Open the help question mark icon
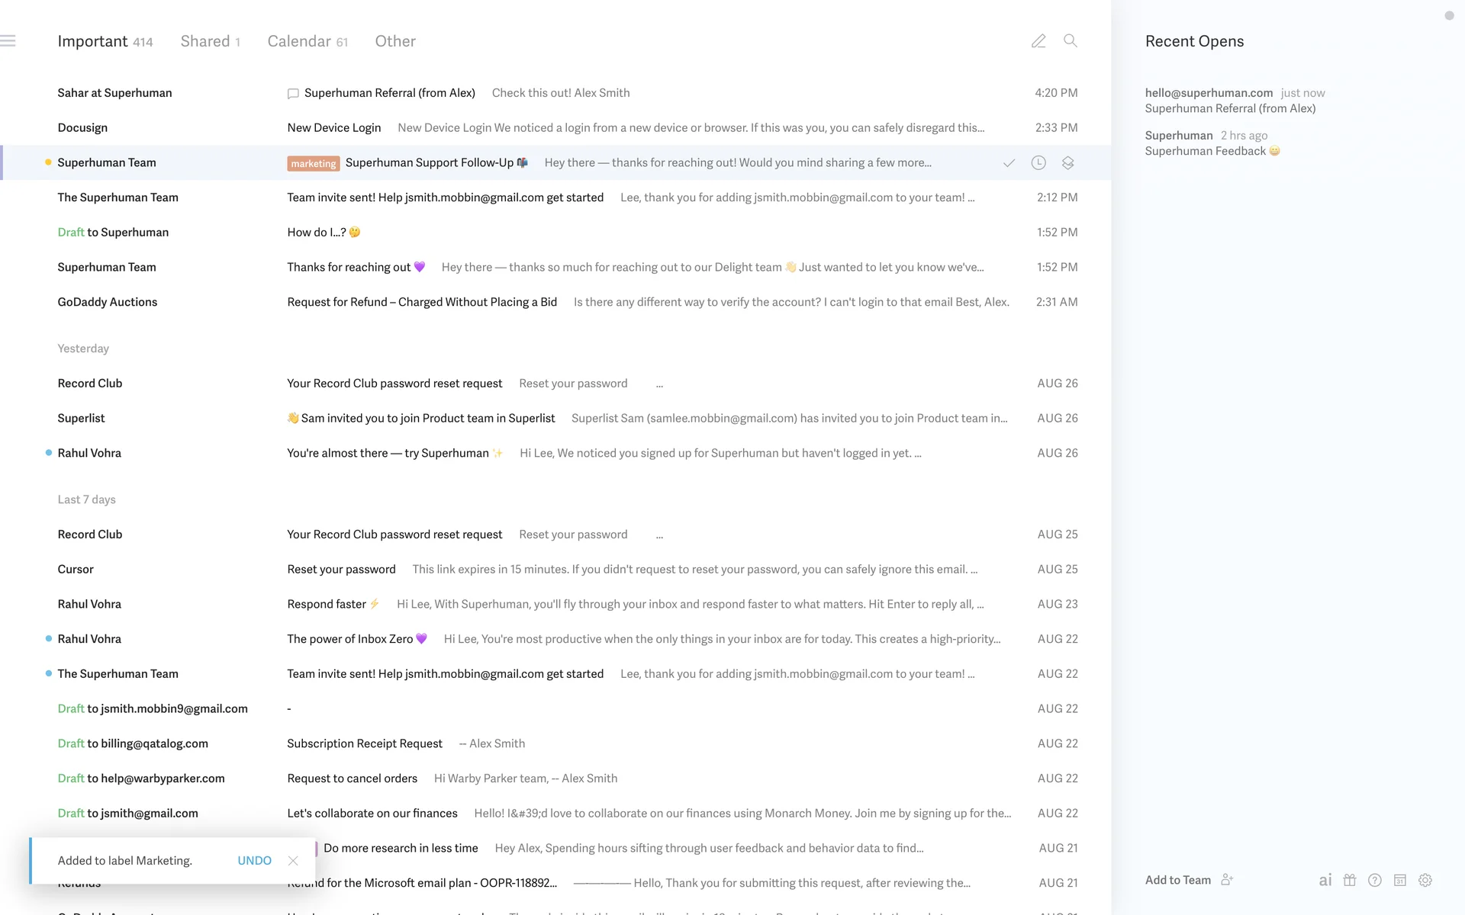 coord(1375,880)
